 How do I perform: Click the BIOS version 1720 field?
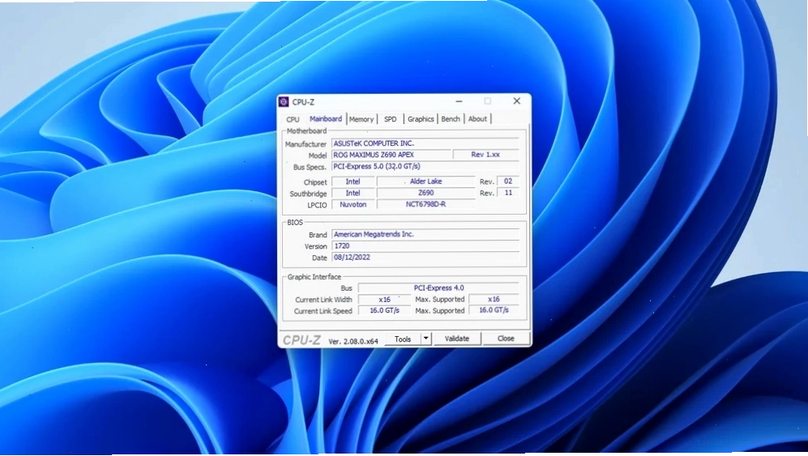425,245
